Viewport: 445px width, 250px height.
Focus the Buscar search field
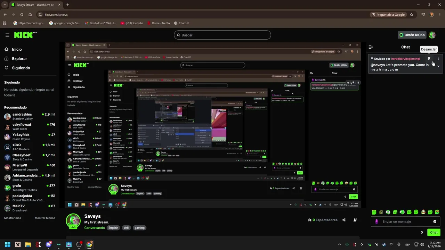point(222,35)
